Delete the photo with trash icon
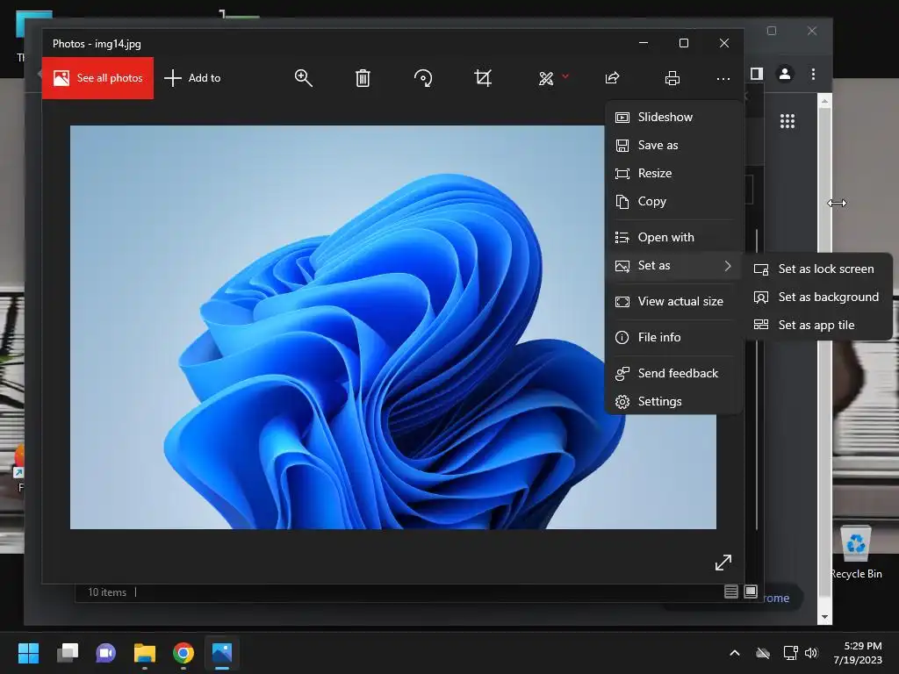Viewport: 899px width, 674px height. pos(363,78)
